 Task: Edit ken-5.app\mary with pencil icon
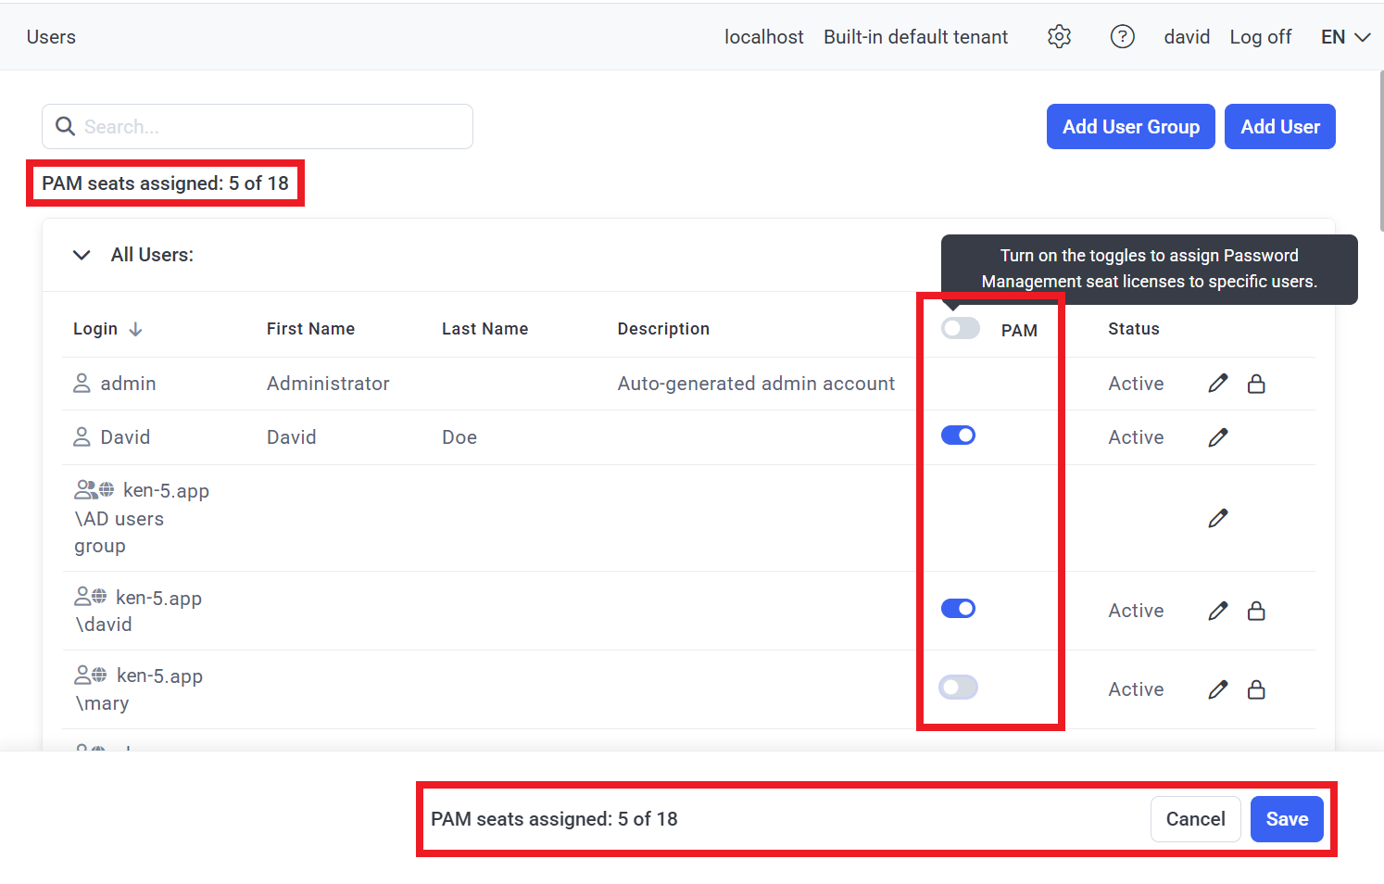tap(1218, 689)
